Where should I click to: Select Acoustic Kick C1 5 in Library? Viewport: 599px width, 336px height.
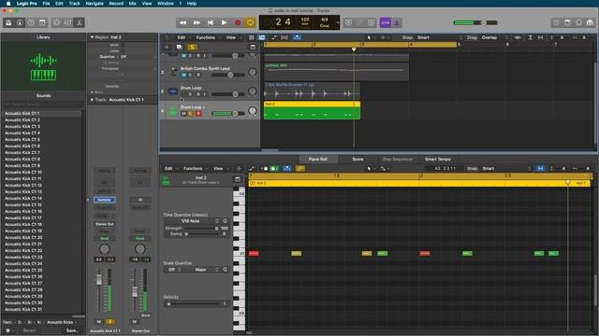point(22,139)
